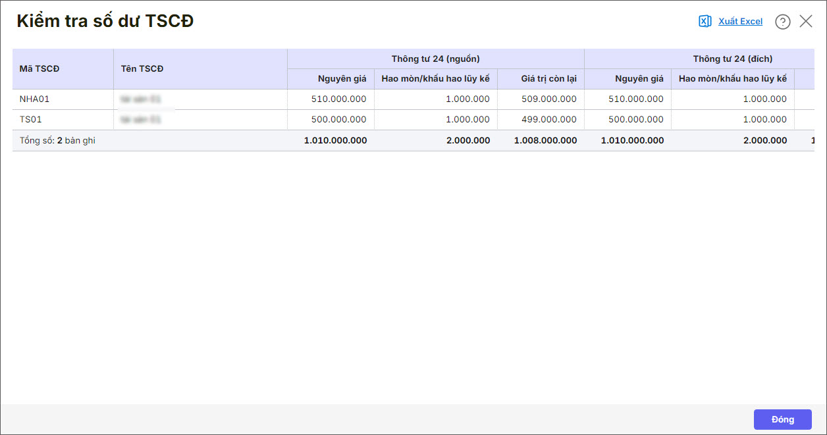827x435 pixels.
Task: Click the Giá trị còn lại column header
Action: [548, 79]
